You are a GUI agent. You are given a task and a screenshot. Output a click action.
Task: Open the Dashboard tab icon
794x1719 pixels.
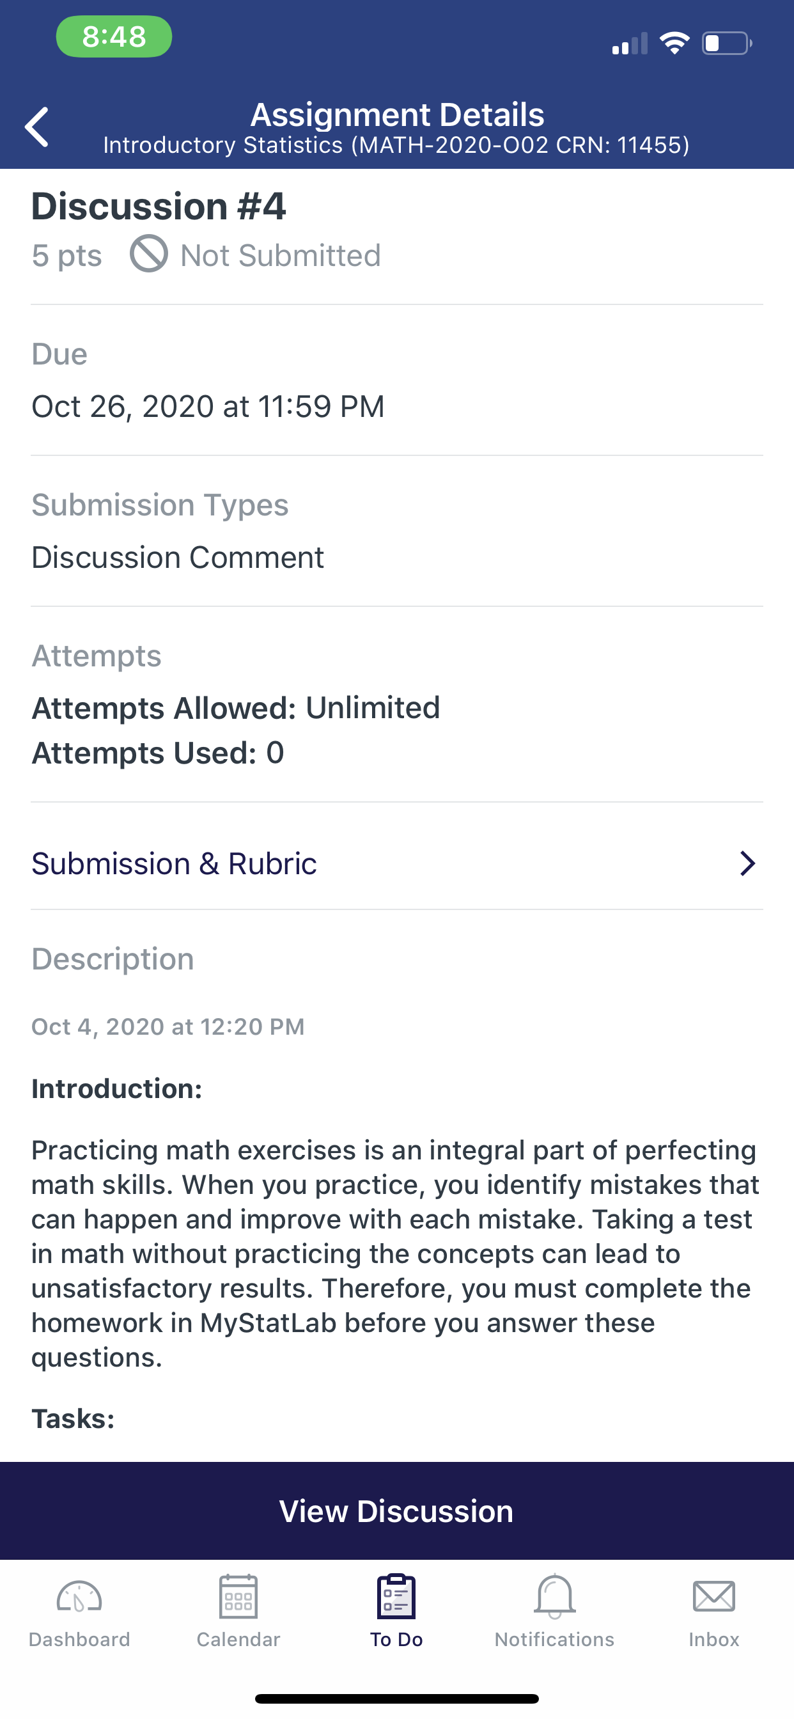(x=79, y=1597)
